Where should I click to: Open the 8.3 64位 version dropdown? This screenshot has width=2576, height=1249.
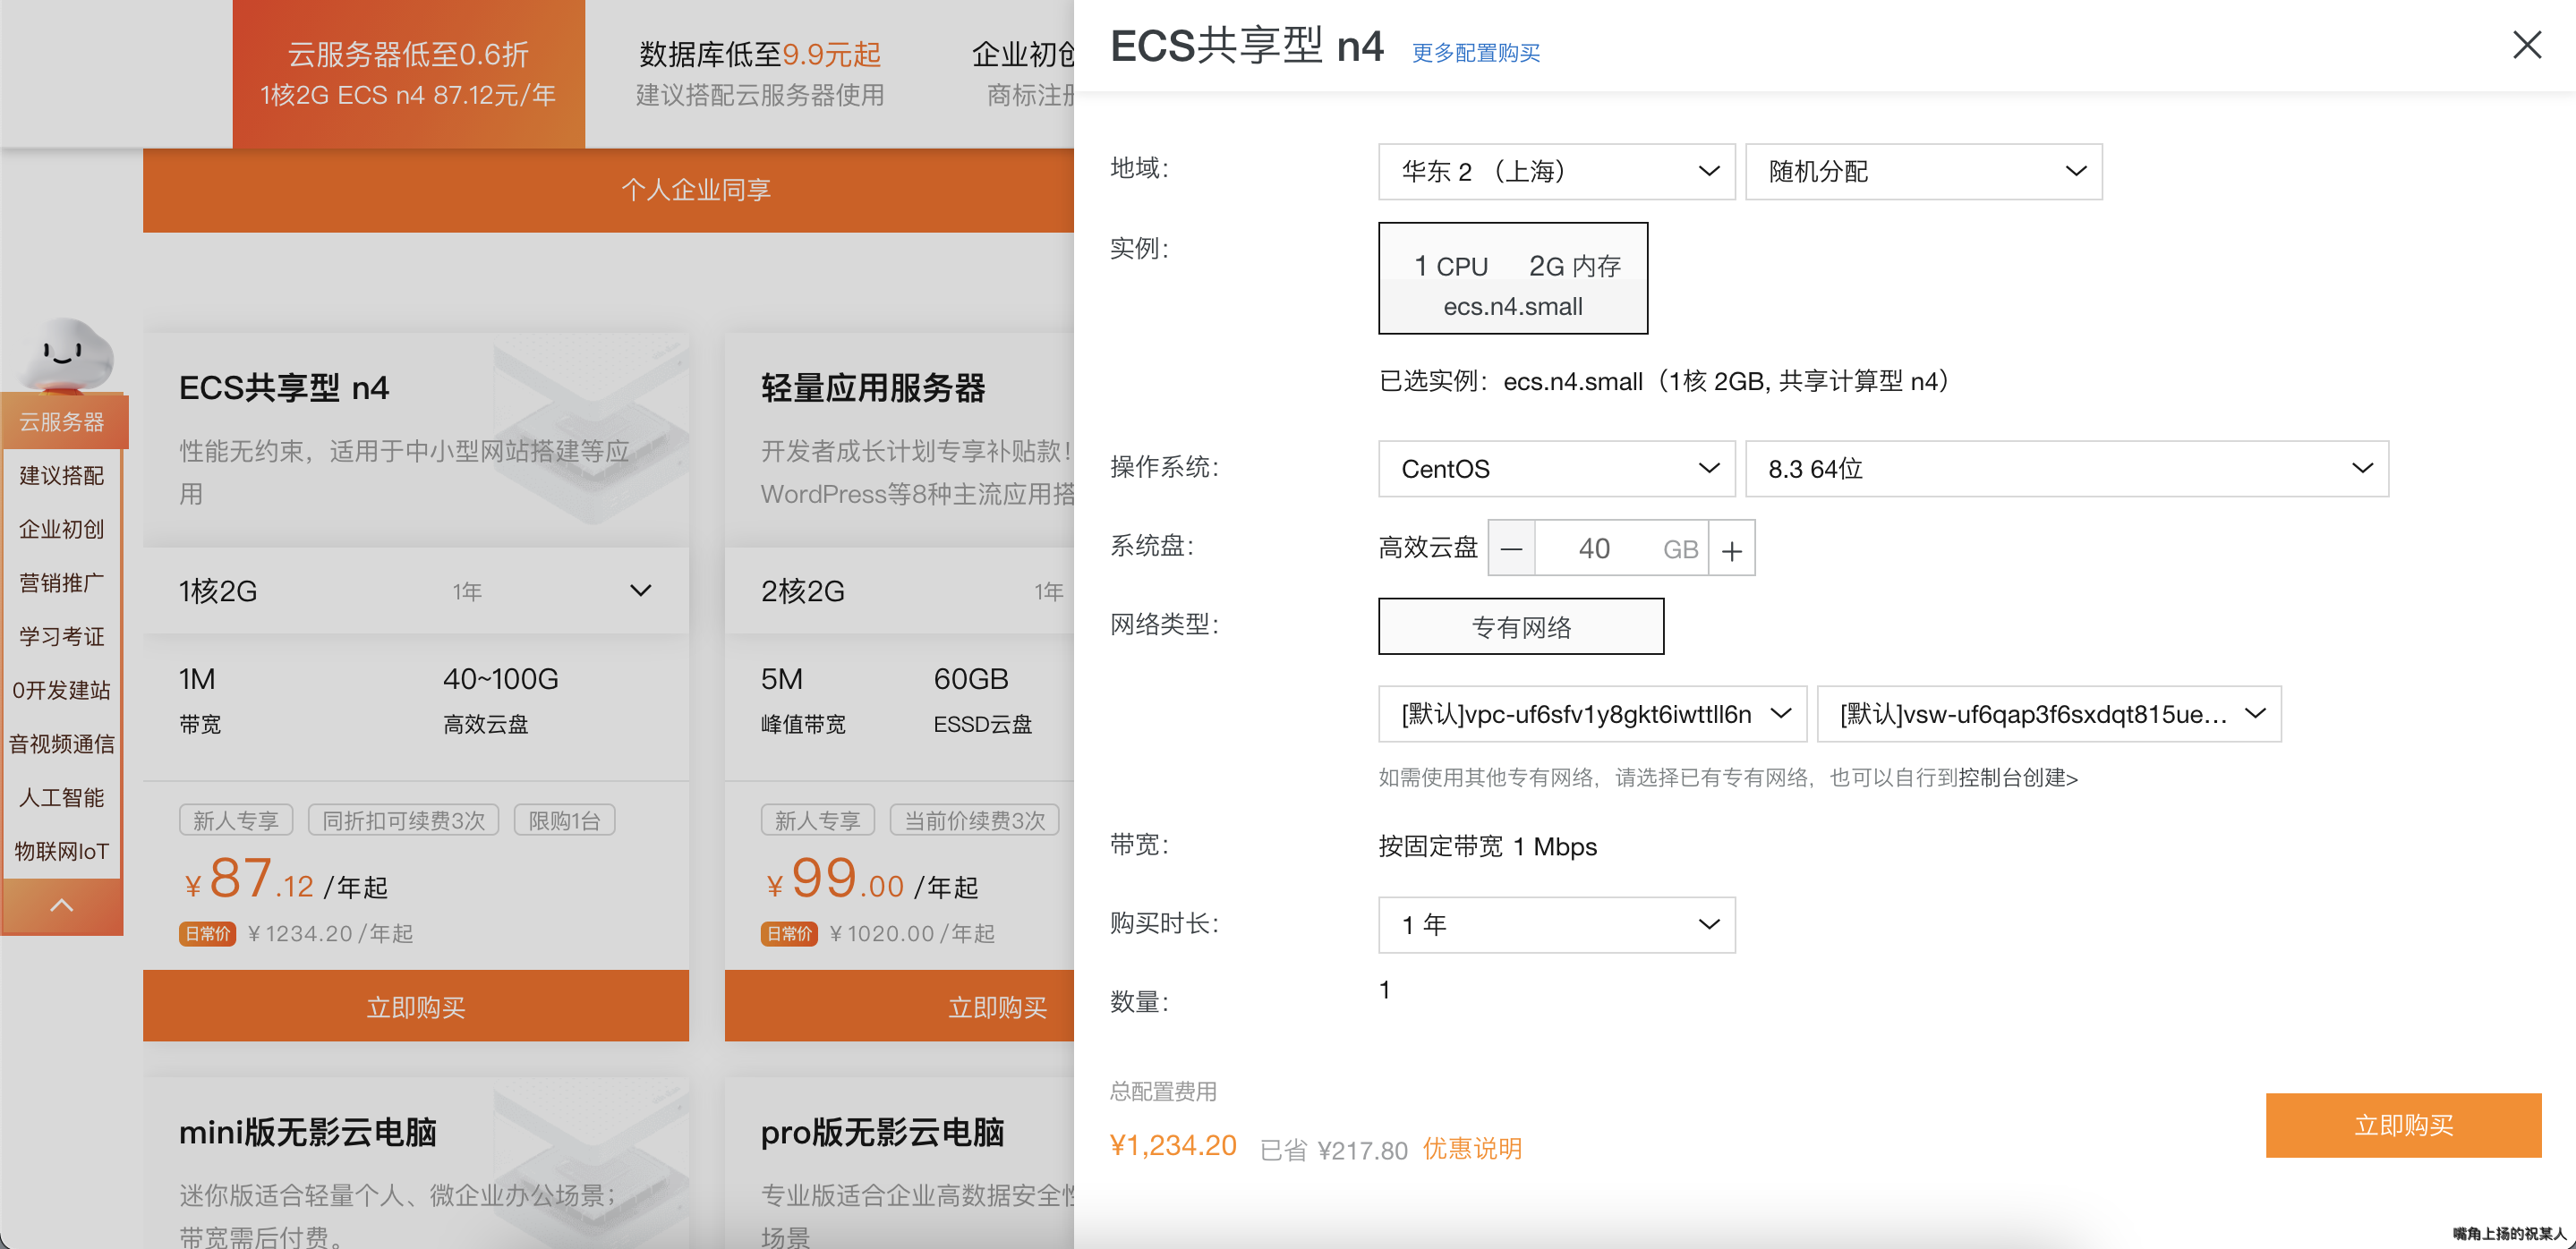pyautogui.click(x=2066, y=469)
